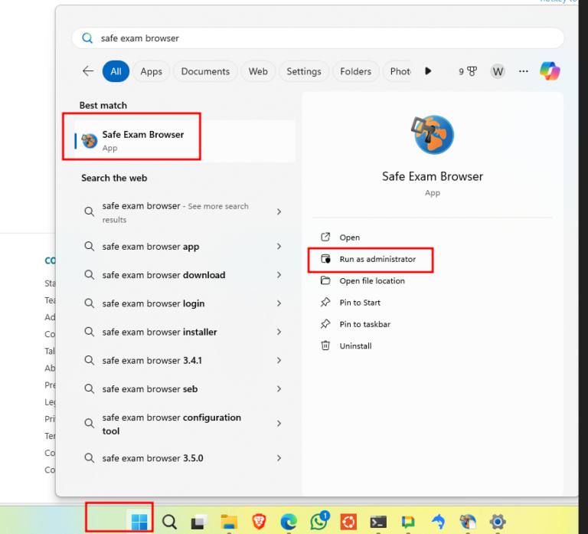Open the settings gear icon on taskbar
The image size is (588, 534).
(x=498, y=521)
